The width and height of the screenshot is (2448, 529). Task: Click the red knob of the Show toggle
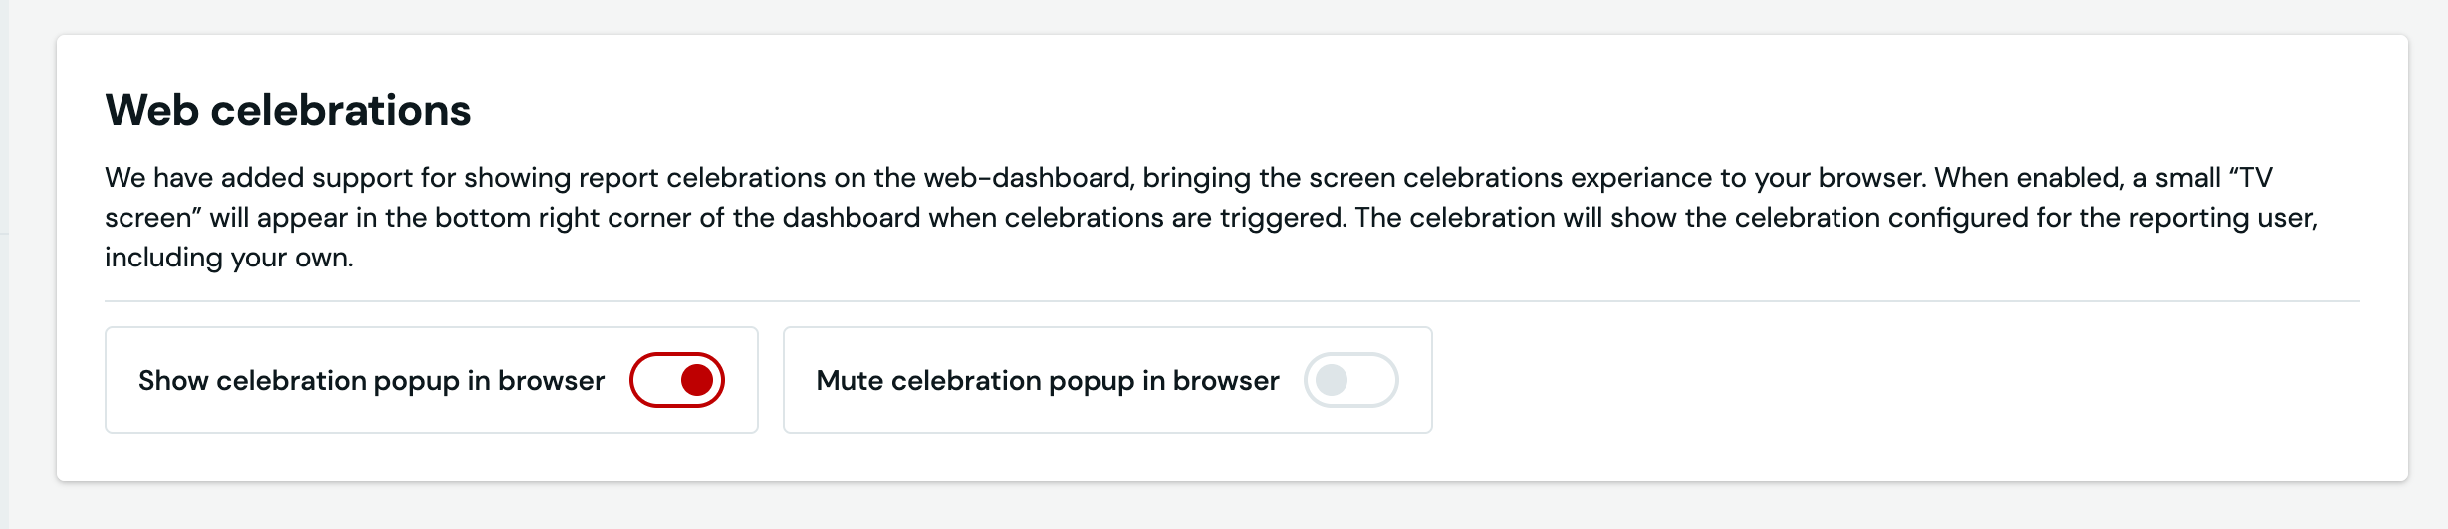(696, 380)
